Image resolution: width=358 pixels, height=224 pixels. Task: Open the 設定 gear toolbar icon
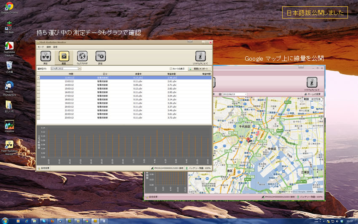(101, 56)
